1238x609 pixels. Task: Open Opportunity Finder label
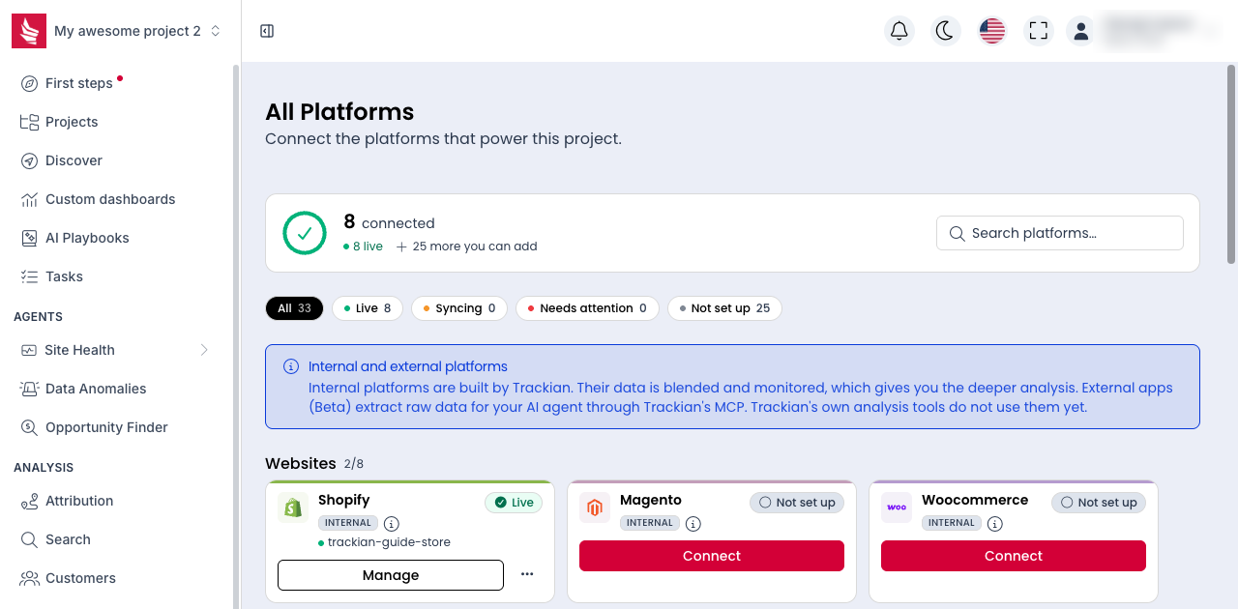(x=106, y=427)
